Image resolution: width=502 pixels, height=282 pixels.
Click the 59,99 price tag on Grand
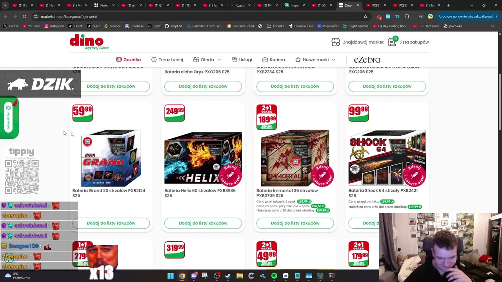coord(82,113)
